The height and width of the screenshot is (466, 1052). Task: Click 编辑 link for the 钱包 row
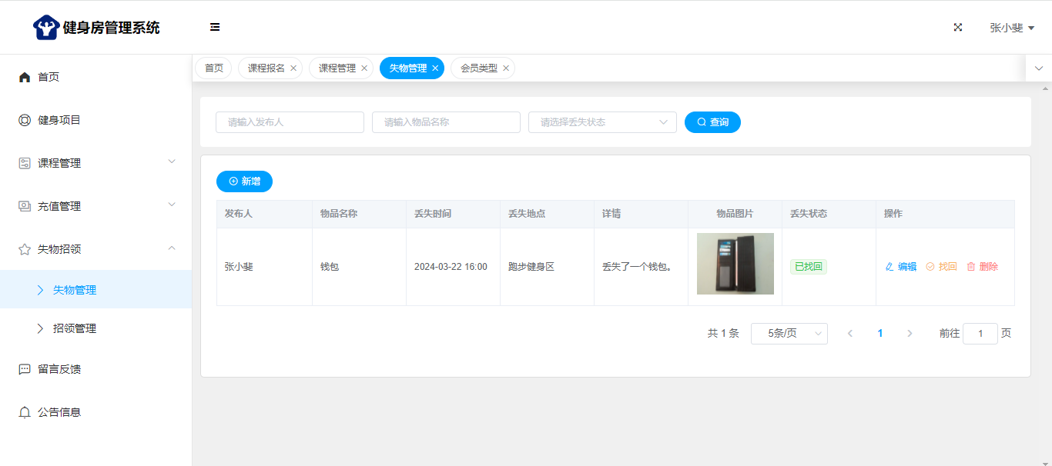(x=901, y=267)
